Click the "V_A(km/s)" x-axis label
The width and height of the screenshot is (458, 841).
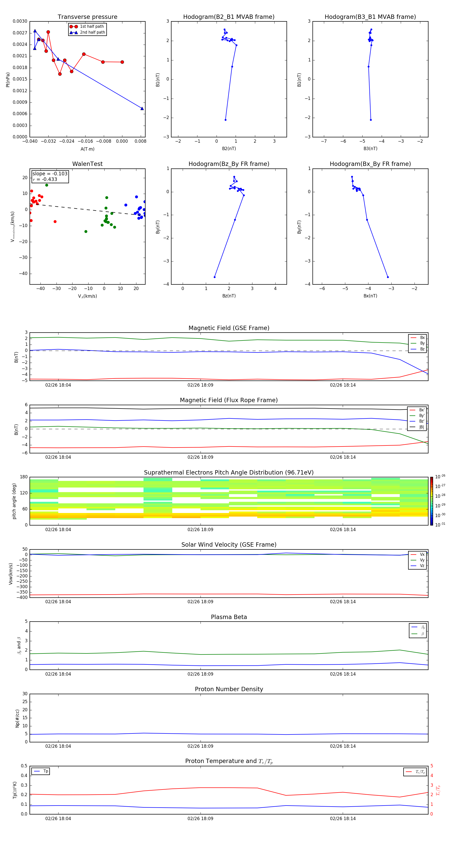(x=87, y=296)
